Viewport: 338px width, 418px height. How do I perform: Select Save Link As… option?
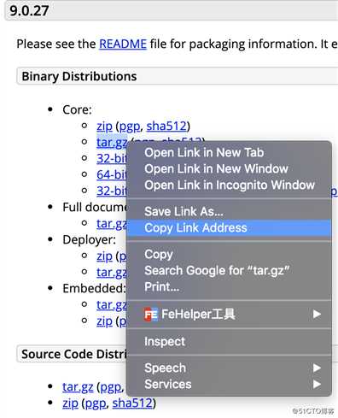coord(229,212)
